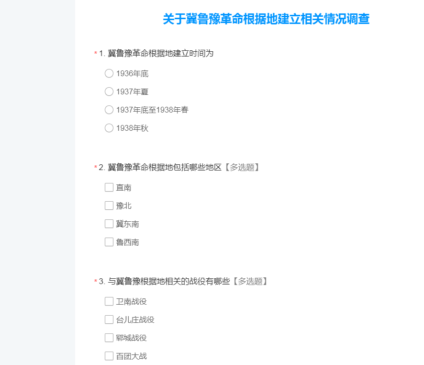Viewport: 424px width, 365px height.
Task: Click the 百团大战 option label text
Action: [x=132, y=356]
